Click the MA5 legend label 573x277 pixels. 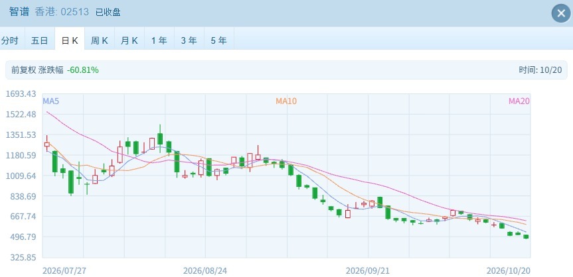(x=51, y=101)
